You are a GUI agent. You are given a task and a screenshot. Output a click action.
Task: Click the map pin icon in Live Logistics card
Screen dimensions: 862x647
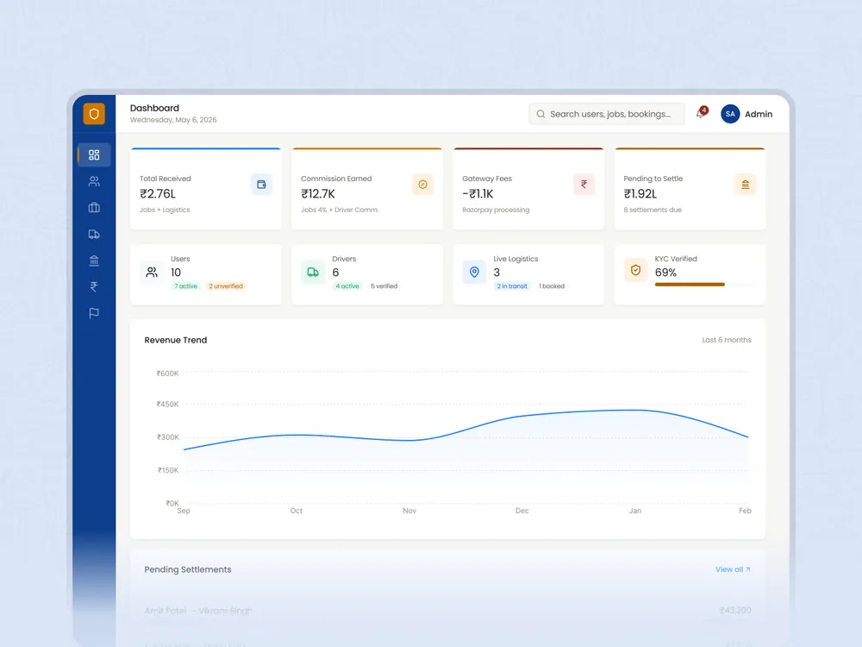pyautogui.click(x=474, y=272)
